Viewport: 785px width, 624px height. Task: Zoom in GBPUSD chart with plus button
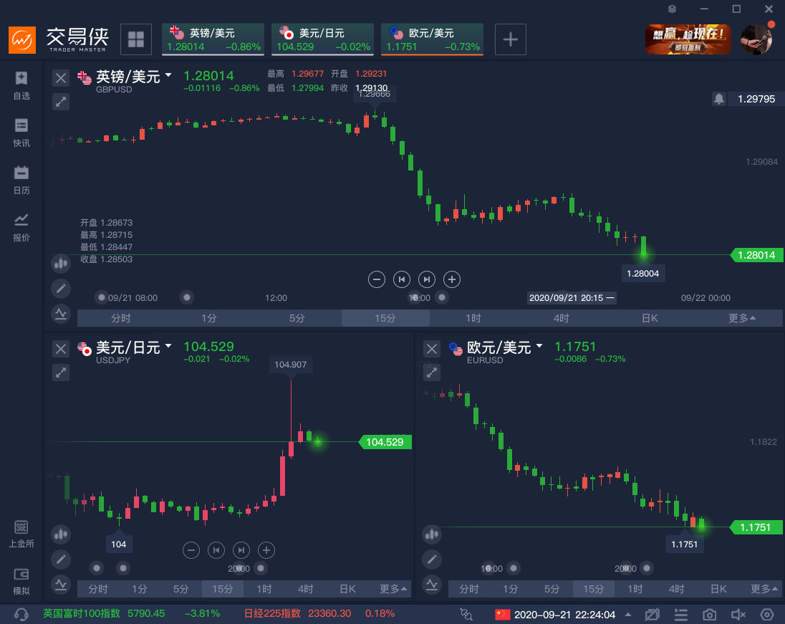451,279
